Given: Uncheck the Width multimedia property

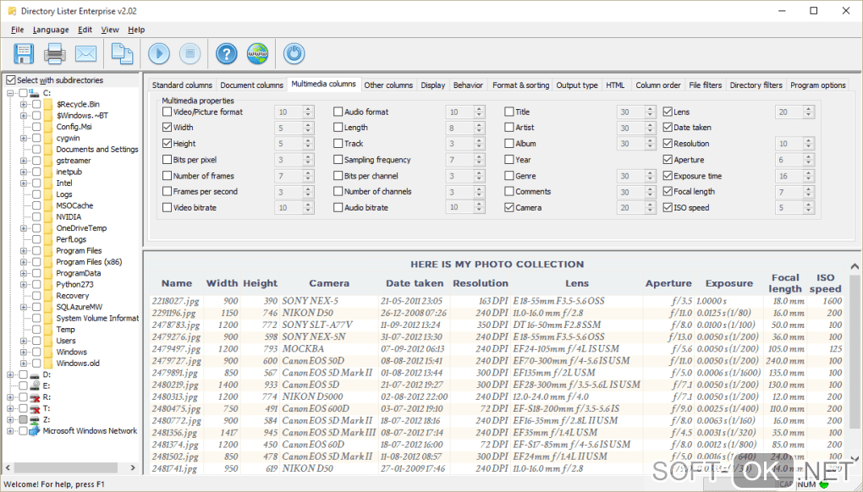Looking at the screenshot, I should (165, 127).
